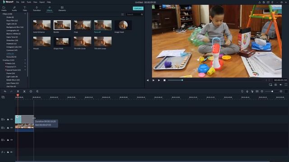The width and height of the screenshot is (289, 162).
Task: Click the icon right of the clock icon
Action: tap(37, 91)
